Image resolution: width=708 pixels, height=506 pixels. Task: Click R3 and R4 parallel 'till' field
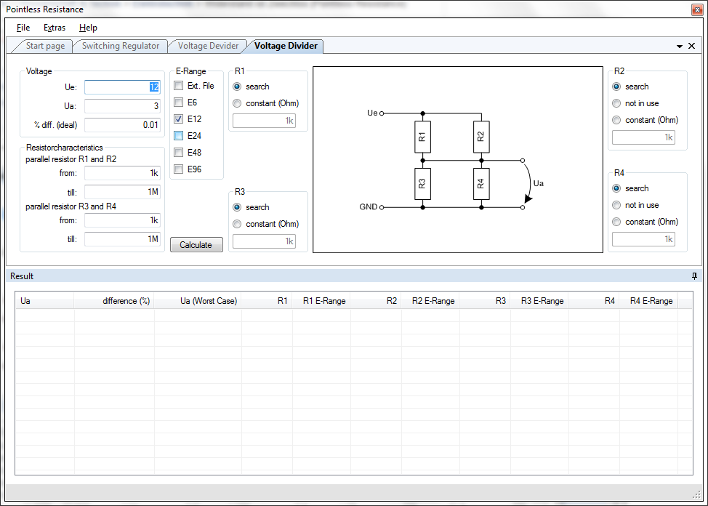click(122, 239)
